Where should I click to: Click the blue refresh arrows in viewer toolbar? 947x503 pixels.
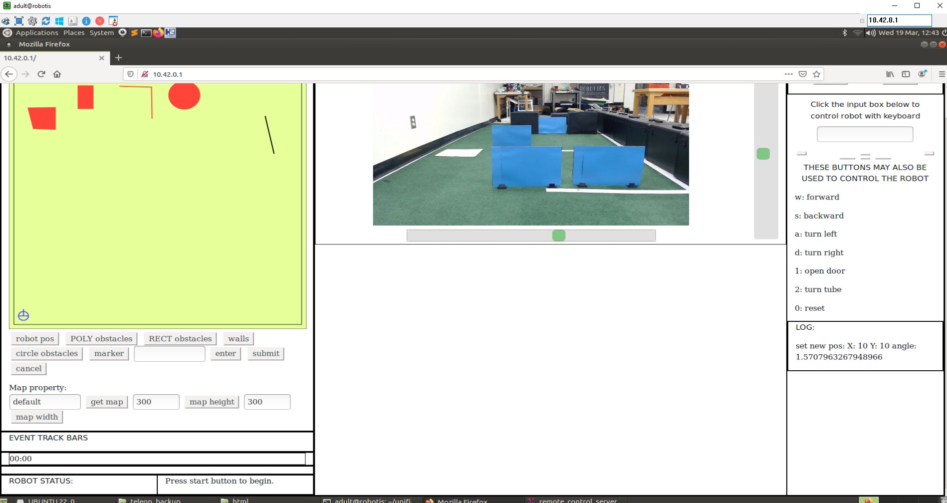tap(46, 21)
